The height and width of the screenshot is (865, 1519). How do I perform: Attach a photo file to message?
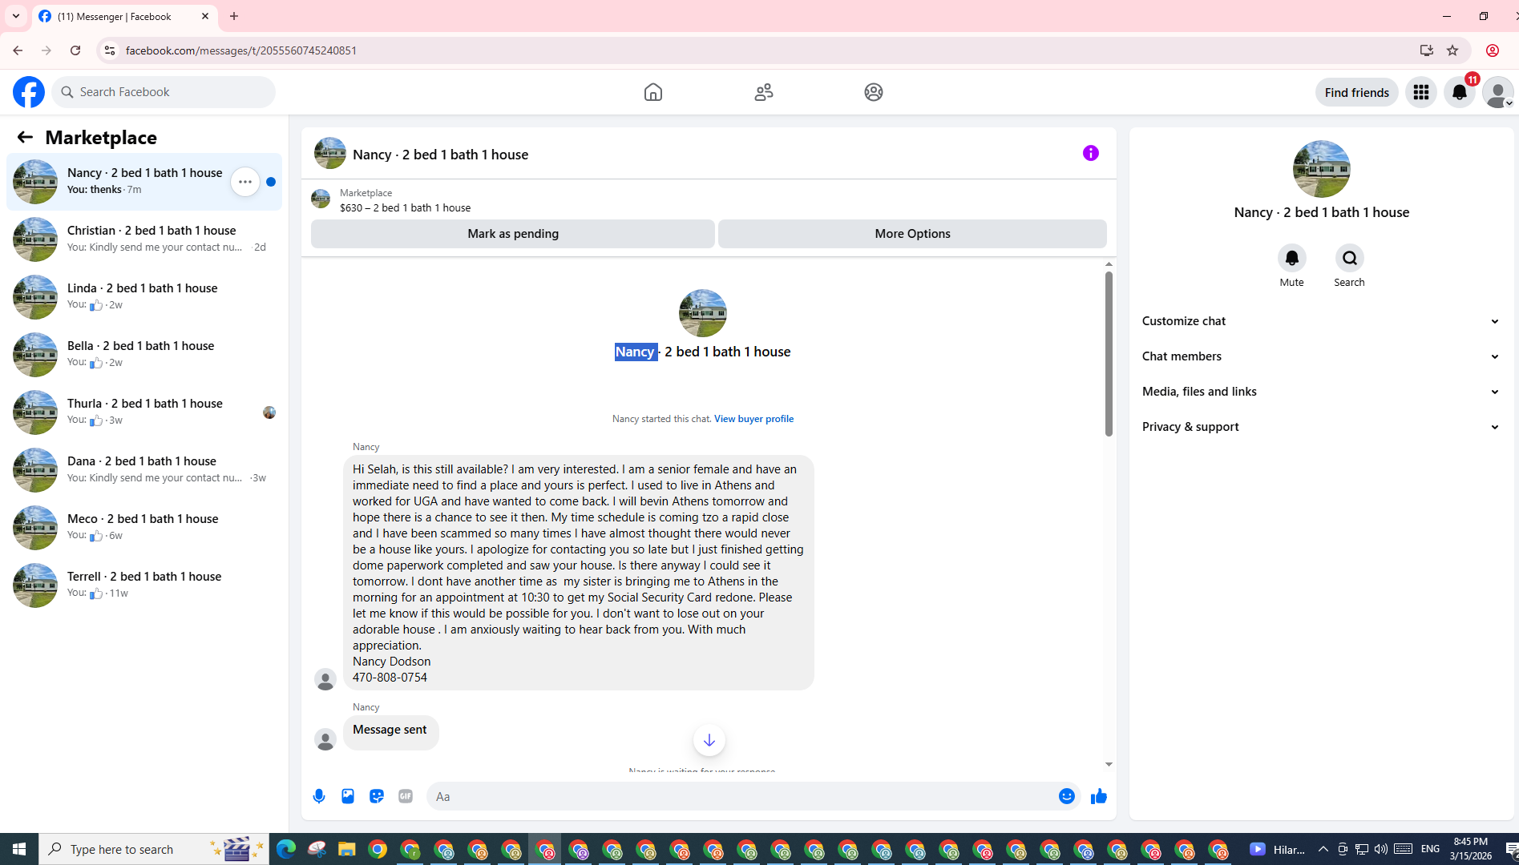coord(348,796)
